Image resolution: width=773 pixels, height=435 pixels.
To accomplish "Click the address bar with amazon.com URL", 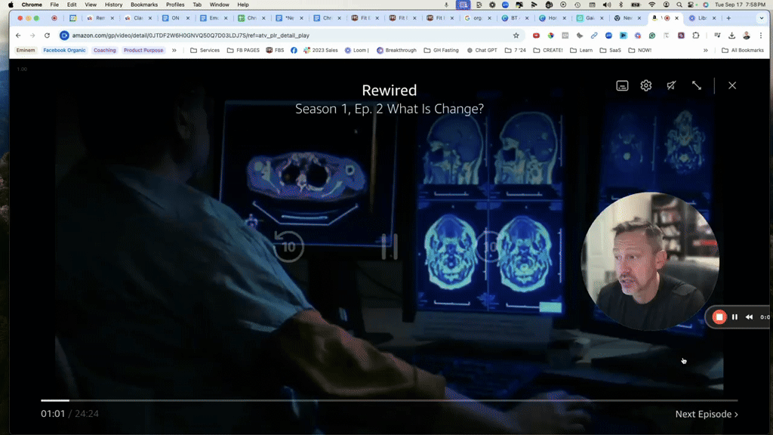I will [291, 35].
